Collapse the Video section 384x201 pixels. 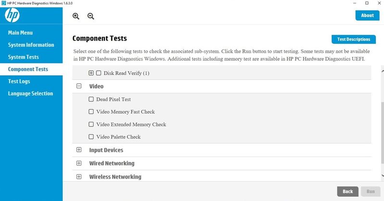coord(79,86)
